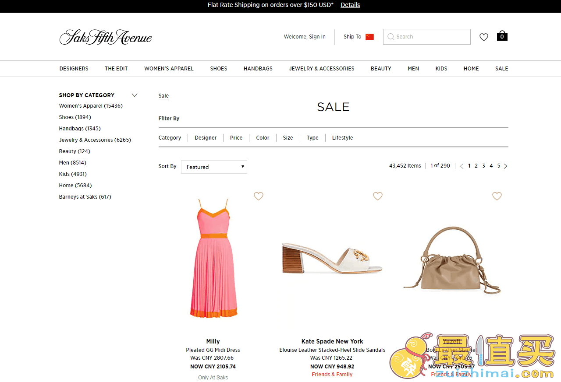Open the Designers menu
Screen dimensions: 561x382
[74, 69]
